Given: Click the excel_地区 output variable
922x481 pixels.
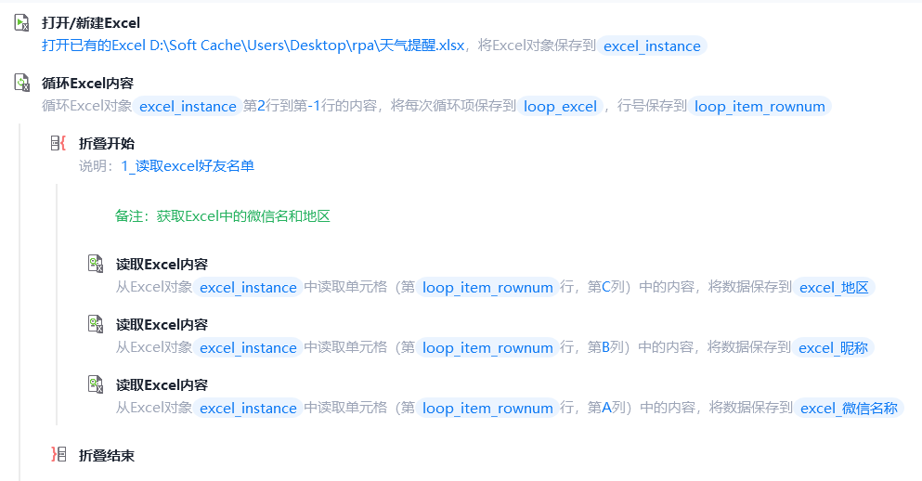Looking at the screenshot, I should pyautogui.click(x=834, y=288).
